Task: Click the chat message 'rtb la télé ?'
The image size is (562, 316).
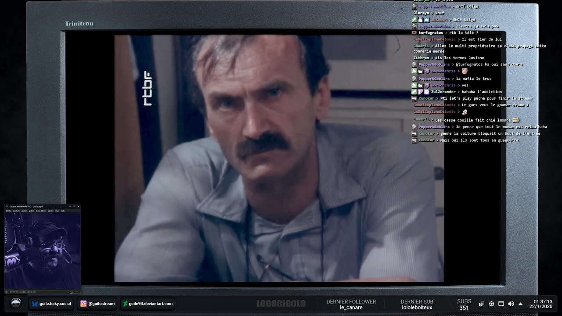Action: coord(464,32)
